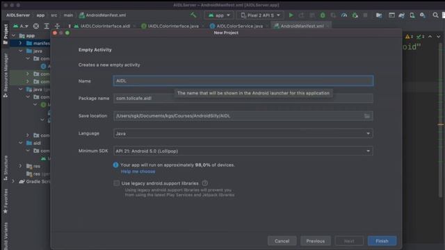Click the Package name field
445x250 pixels.
(243, 99)
